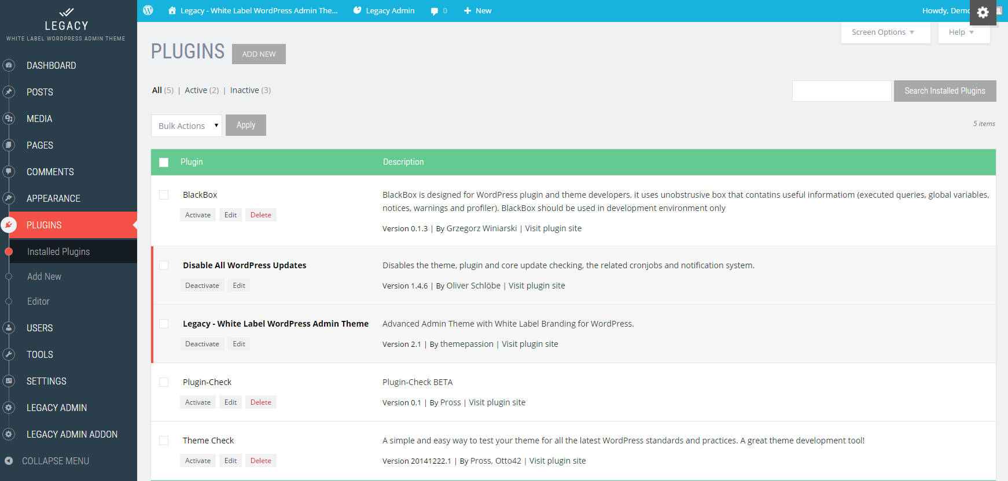Click the Apply bulk action button
The height and width of the screenshot is (481, 1008).
point(246,125)
